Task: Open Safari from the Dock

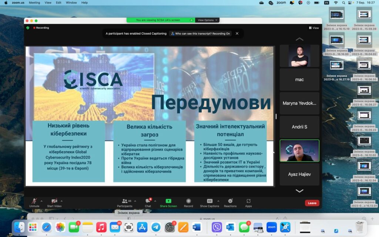Action: point(46,227)
